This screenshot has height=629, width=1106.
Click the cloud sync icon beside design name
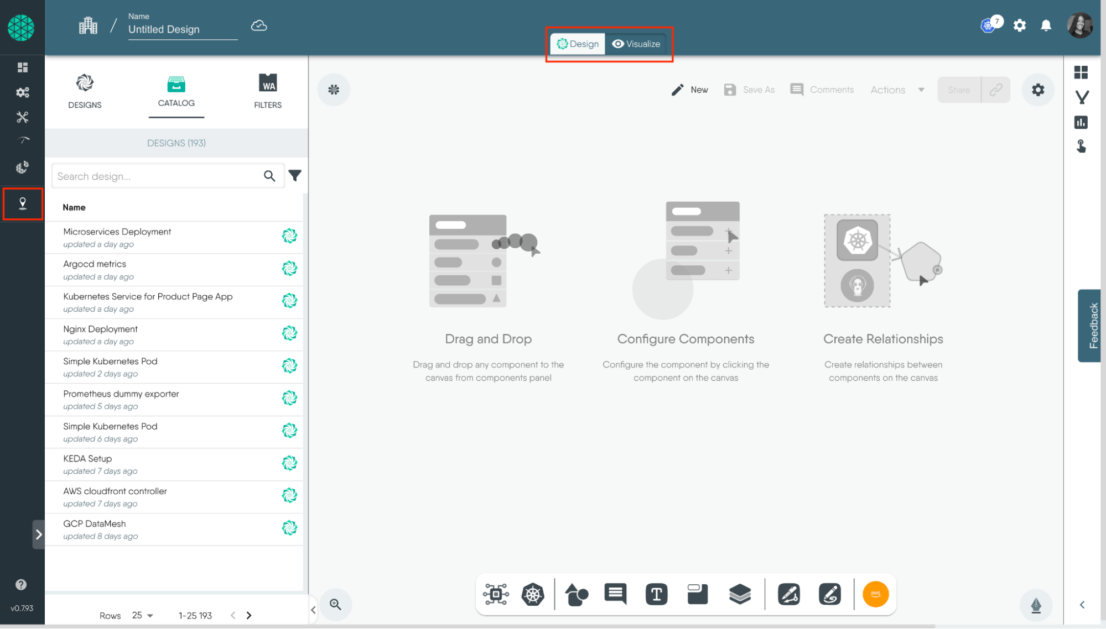click(x=259, y=26)
